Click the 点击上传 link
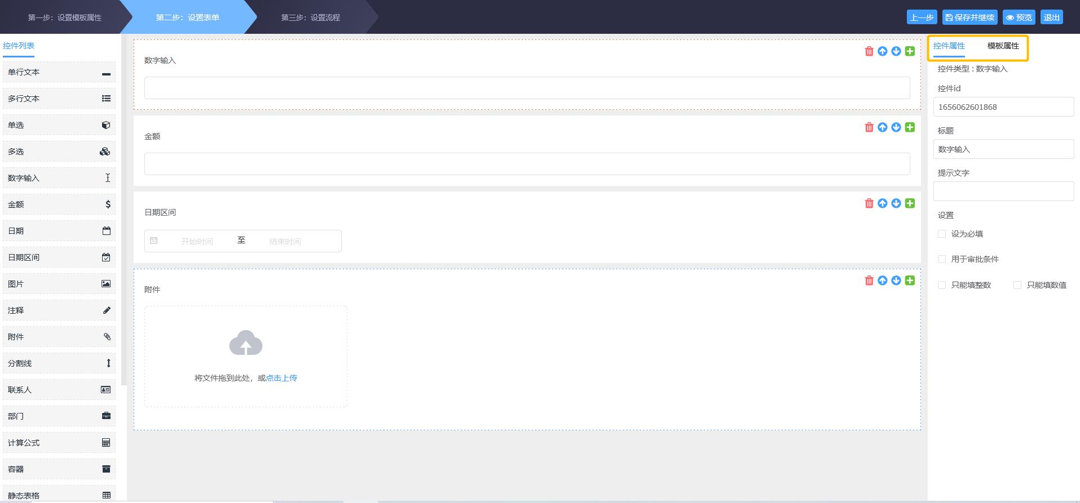The width and height of the screenshot is (1080, 503). [x=281, y=378]
